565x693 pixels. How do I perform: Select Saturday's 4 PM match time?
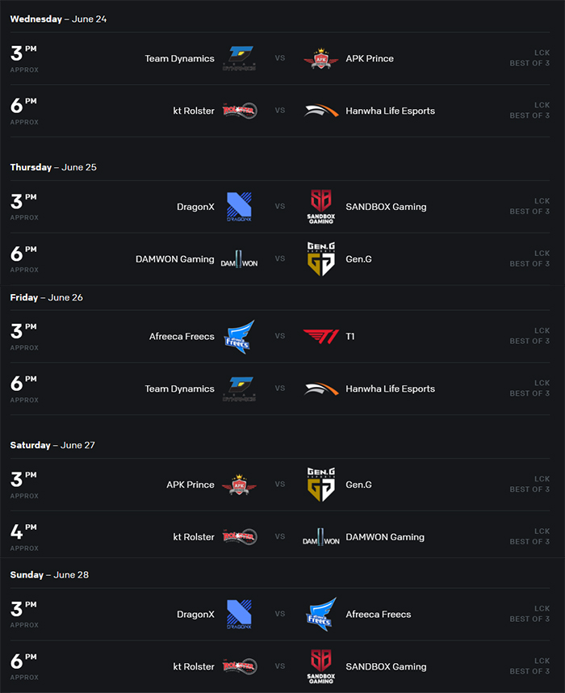[24, 536]
